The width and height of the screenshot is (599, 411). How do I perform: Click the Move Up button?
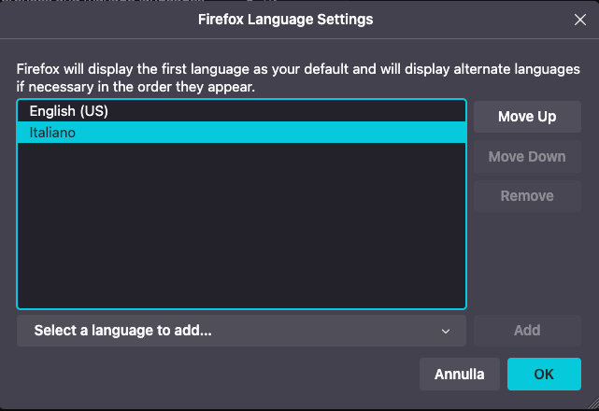(527, 117)
